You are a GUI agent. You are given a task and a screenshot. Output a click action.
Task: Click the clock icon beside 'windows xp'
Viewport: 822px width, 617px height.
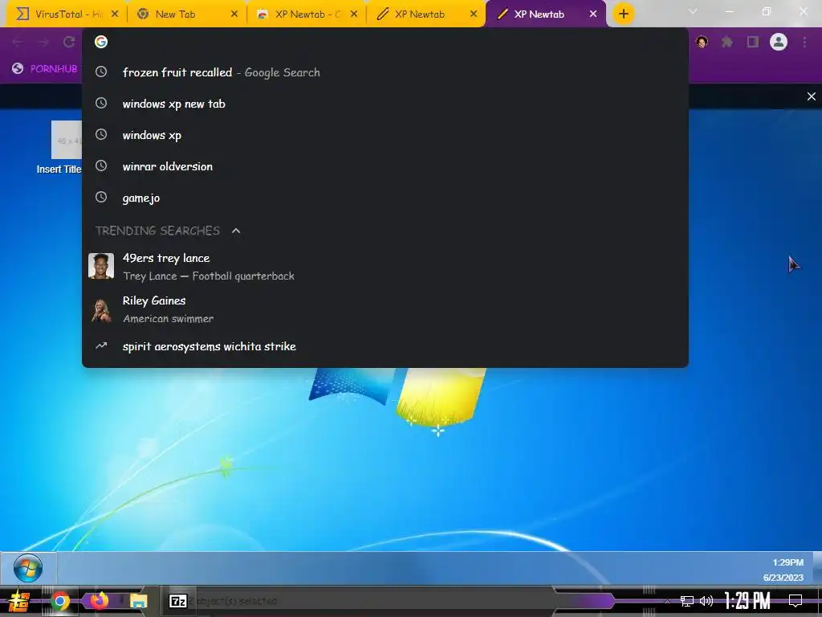101,135
